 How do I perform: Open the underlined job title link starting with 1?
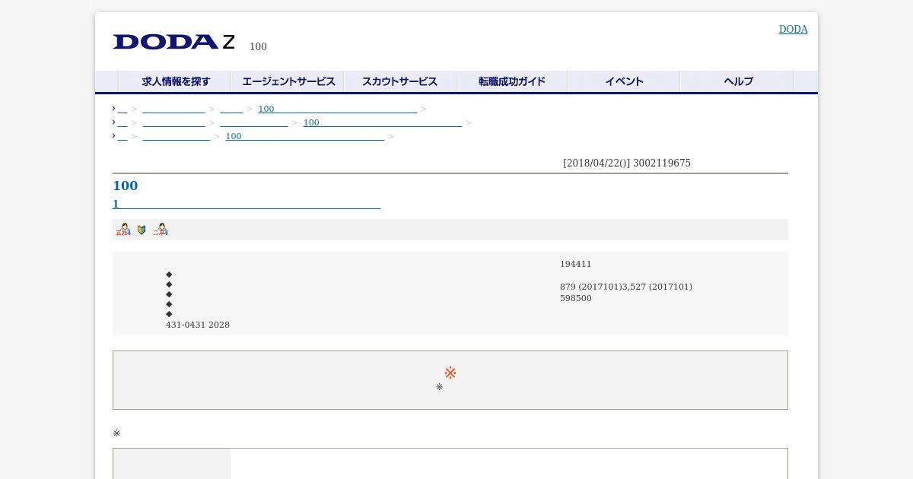click(x=247, y=204)
